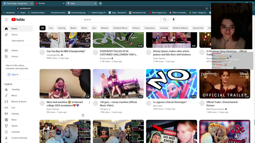Click the Sign in button

tap(13, 75)
